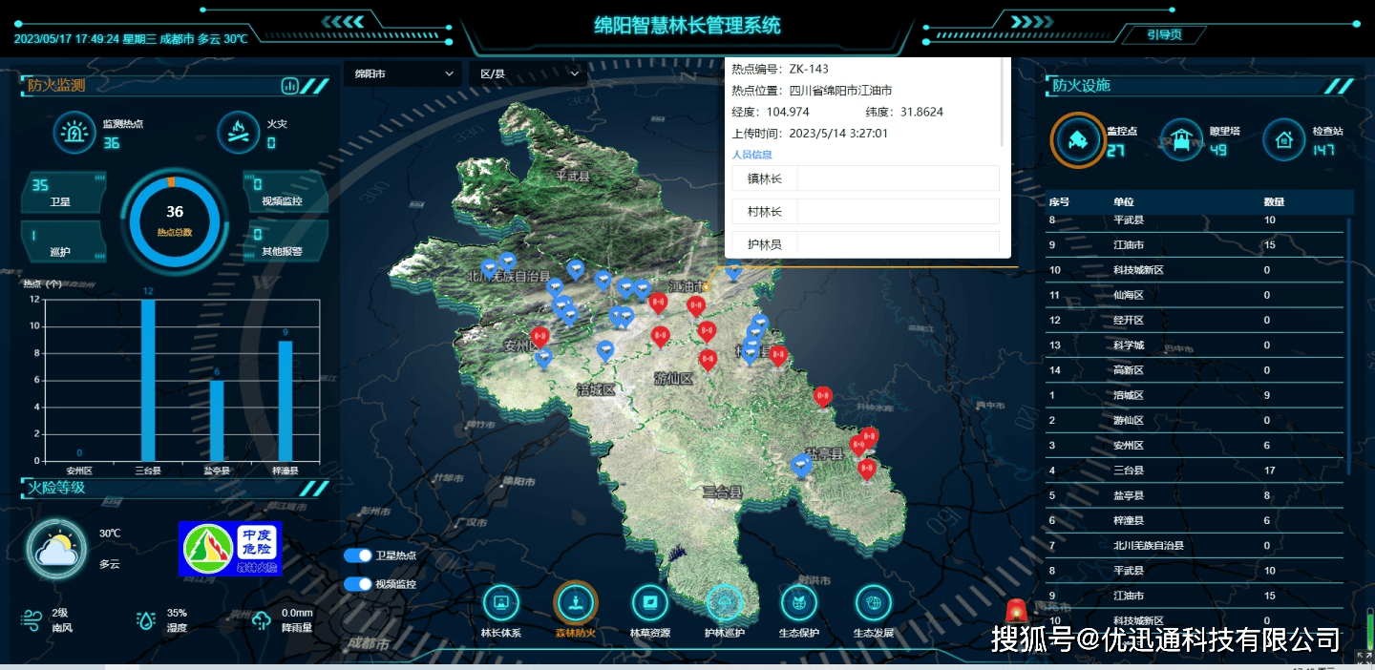Select the 经开区 row in table
Image resolution: width=1375 pixels, height=670 pixels.
[x=1195, y=320]
